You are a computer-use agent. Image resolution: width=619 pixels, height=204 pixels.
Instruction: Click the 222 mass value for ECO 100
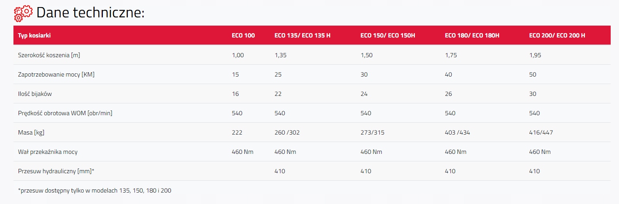point(237,133)
